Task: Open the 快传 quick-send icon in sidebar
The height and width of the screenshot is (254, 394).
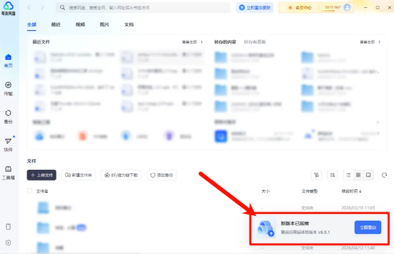Action: point(8,141)
